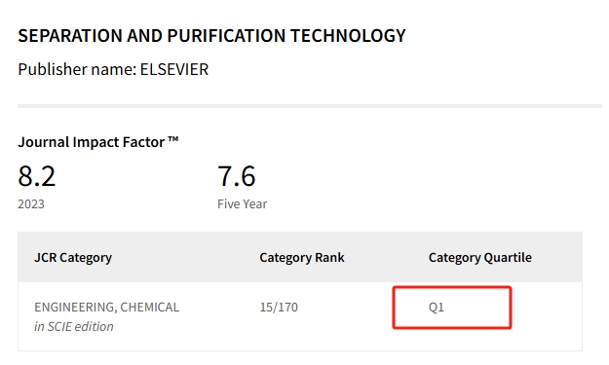Select the 8.2 impact factor value
Viewport: 609px width, 365px height.
coord(36,176)
